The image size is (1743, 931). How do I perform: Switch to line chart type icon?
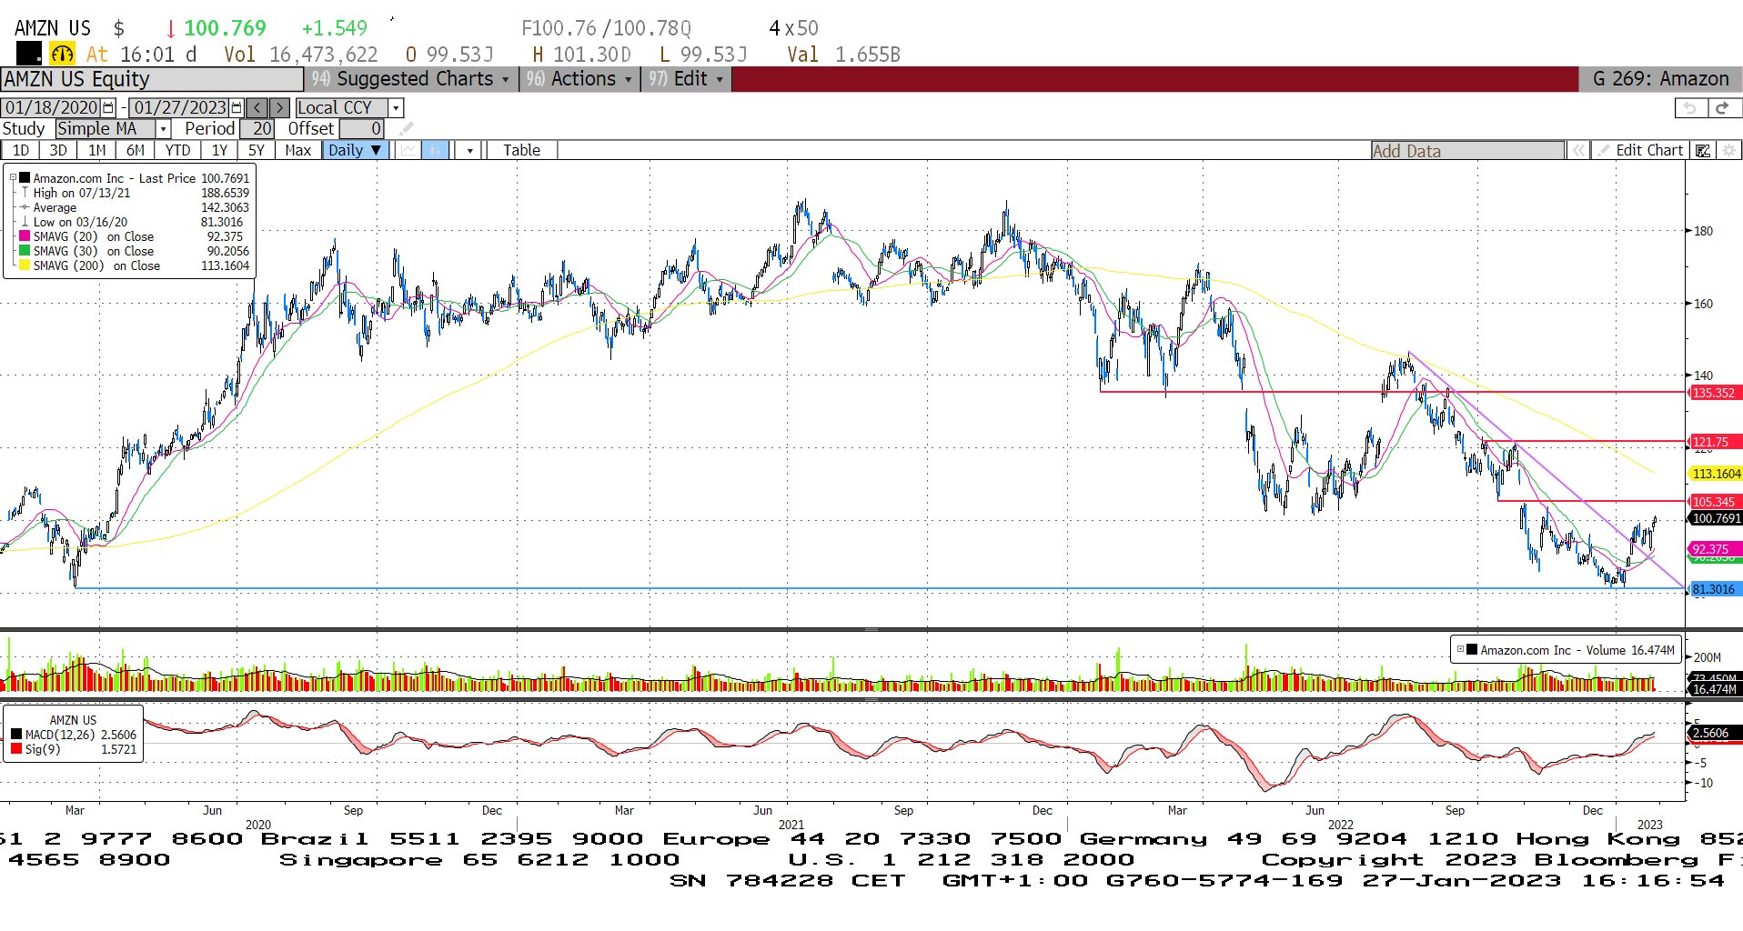point(408,150)
